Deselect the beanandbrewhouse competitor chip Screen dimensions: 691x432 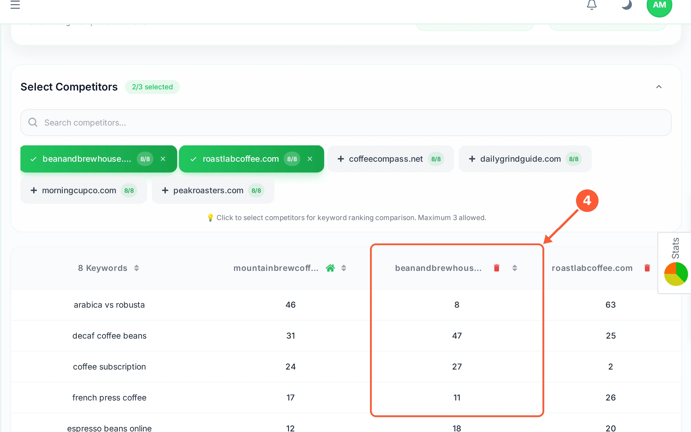[x=99, y=159]
